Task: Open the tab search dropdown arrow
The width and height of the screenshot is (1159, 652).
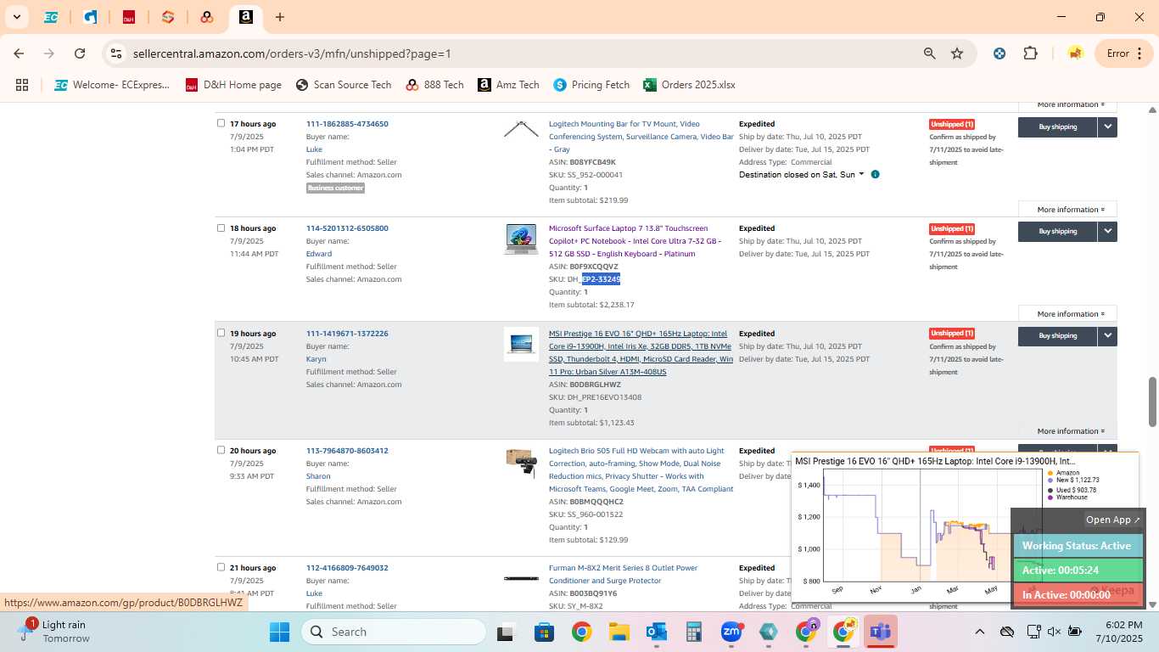Action: click(16, 17)
